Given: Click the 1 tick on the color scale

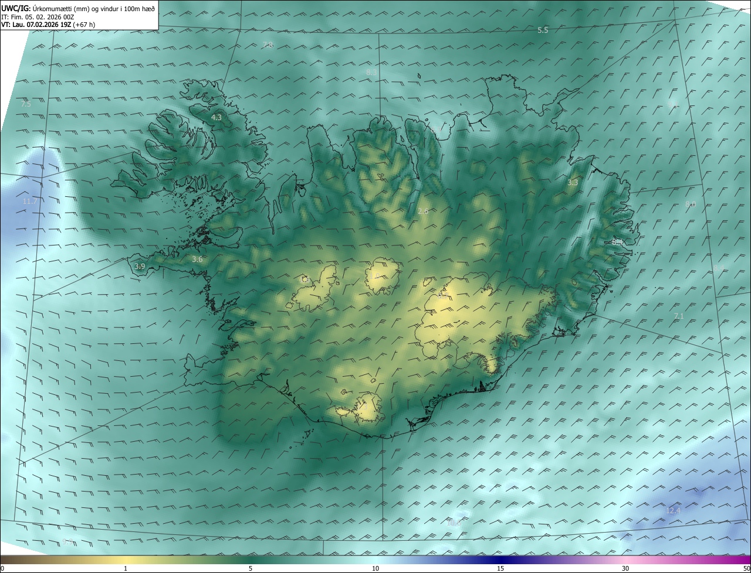Looking at the screenshot, I should tap(126, 568).
